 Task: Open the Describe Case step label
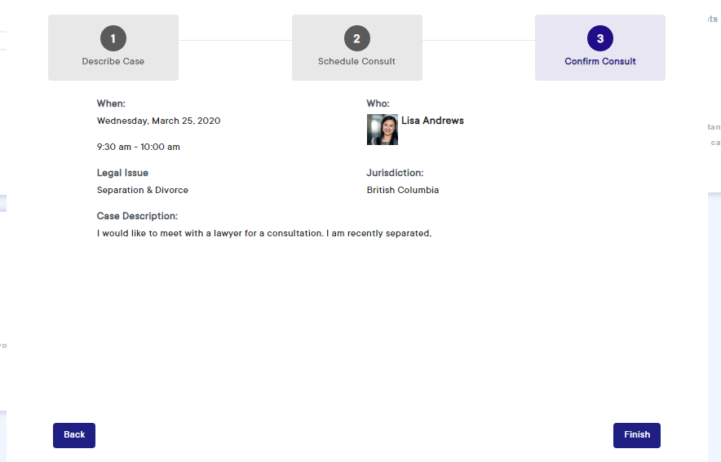click(x=113, y=62)
